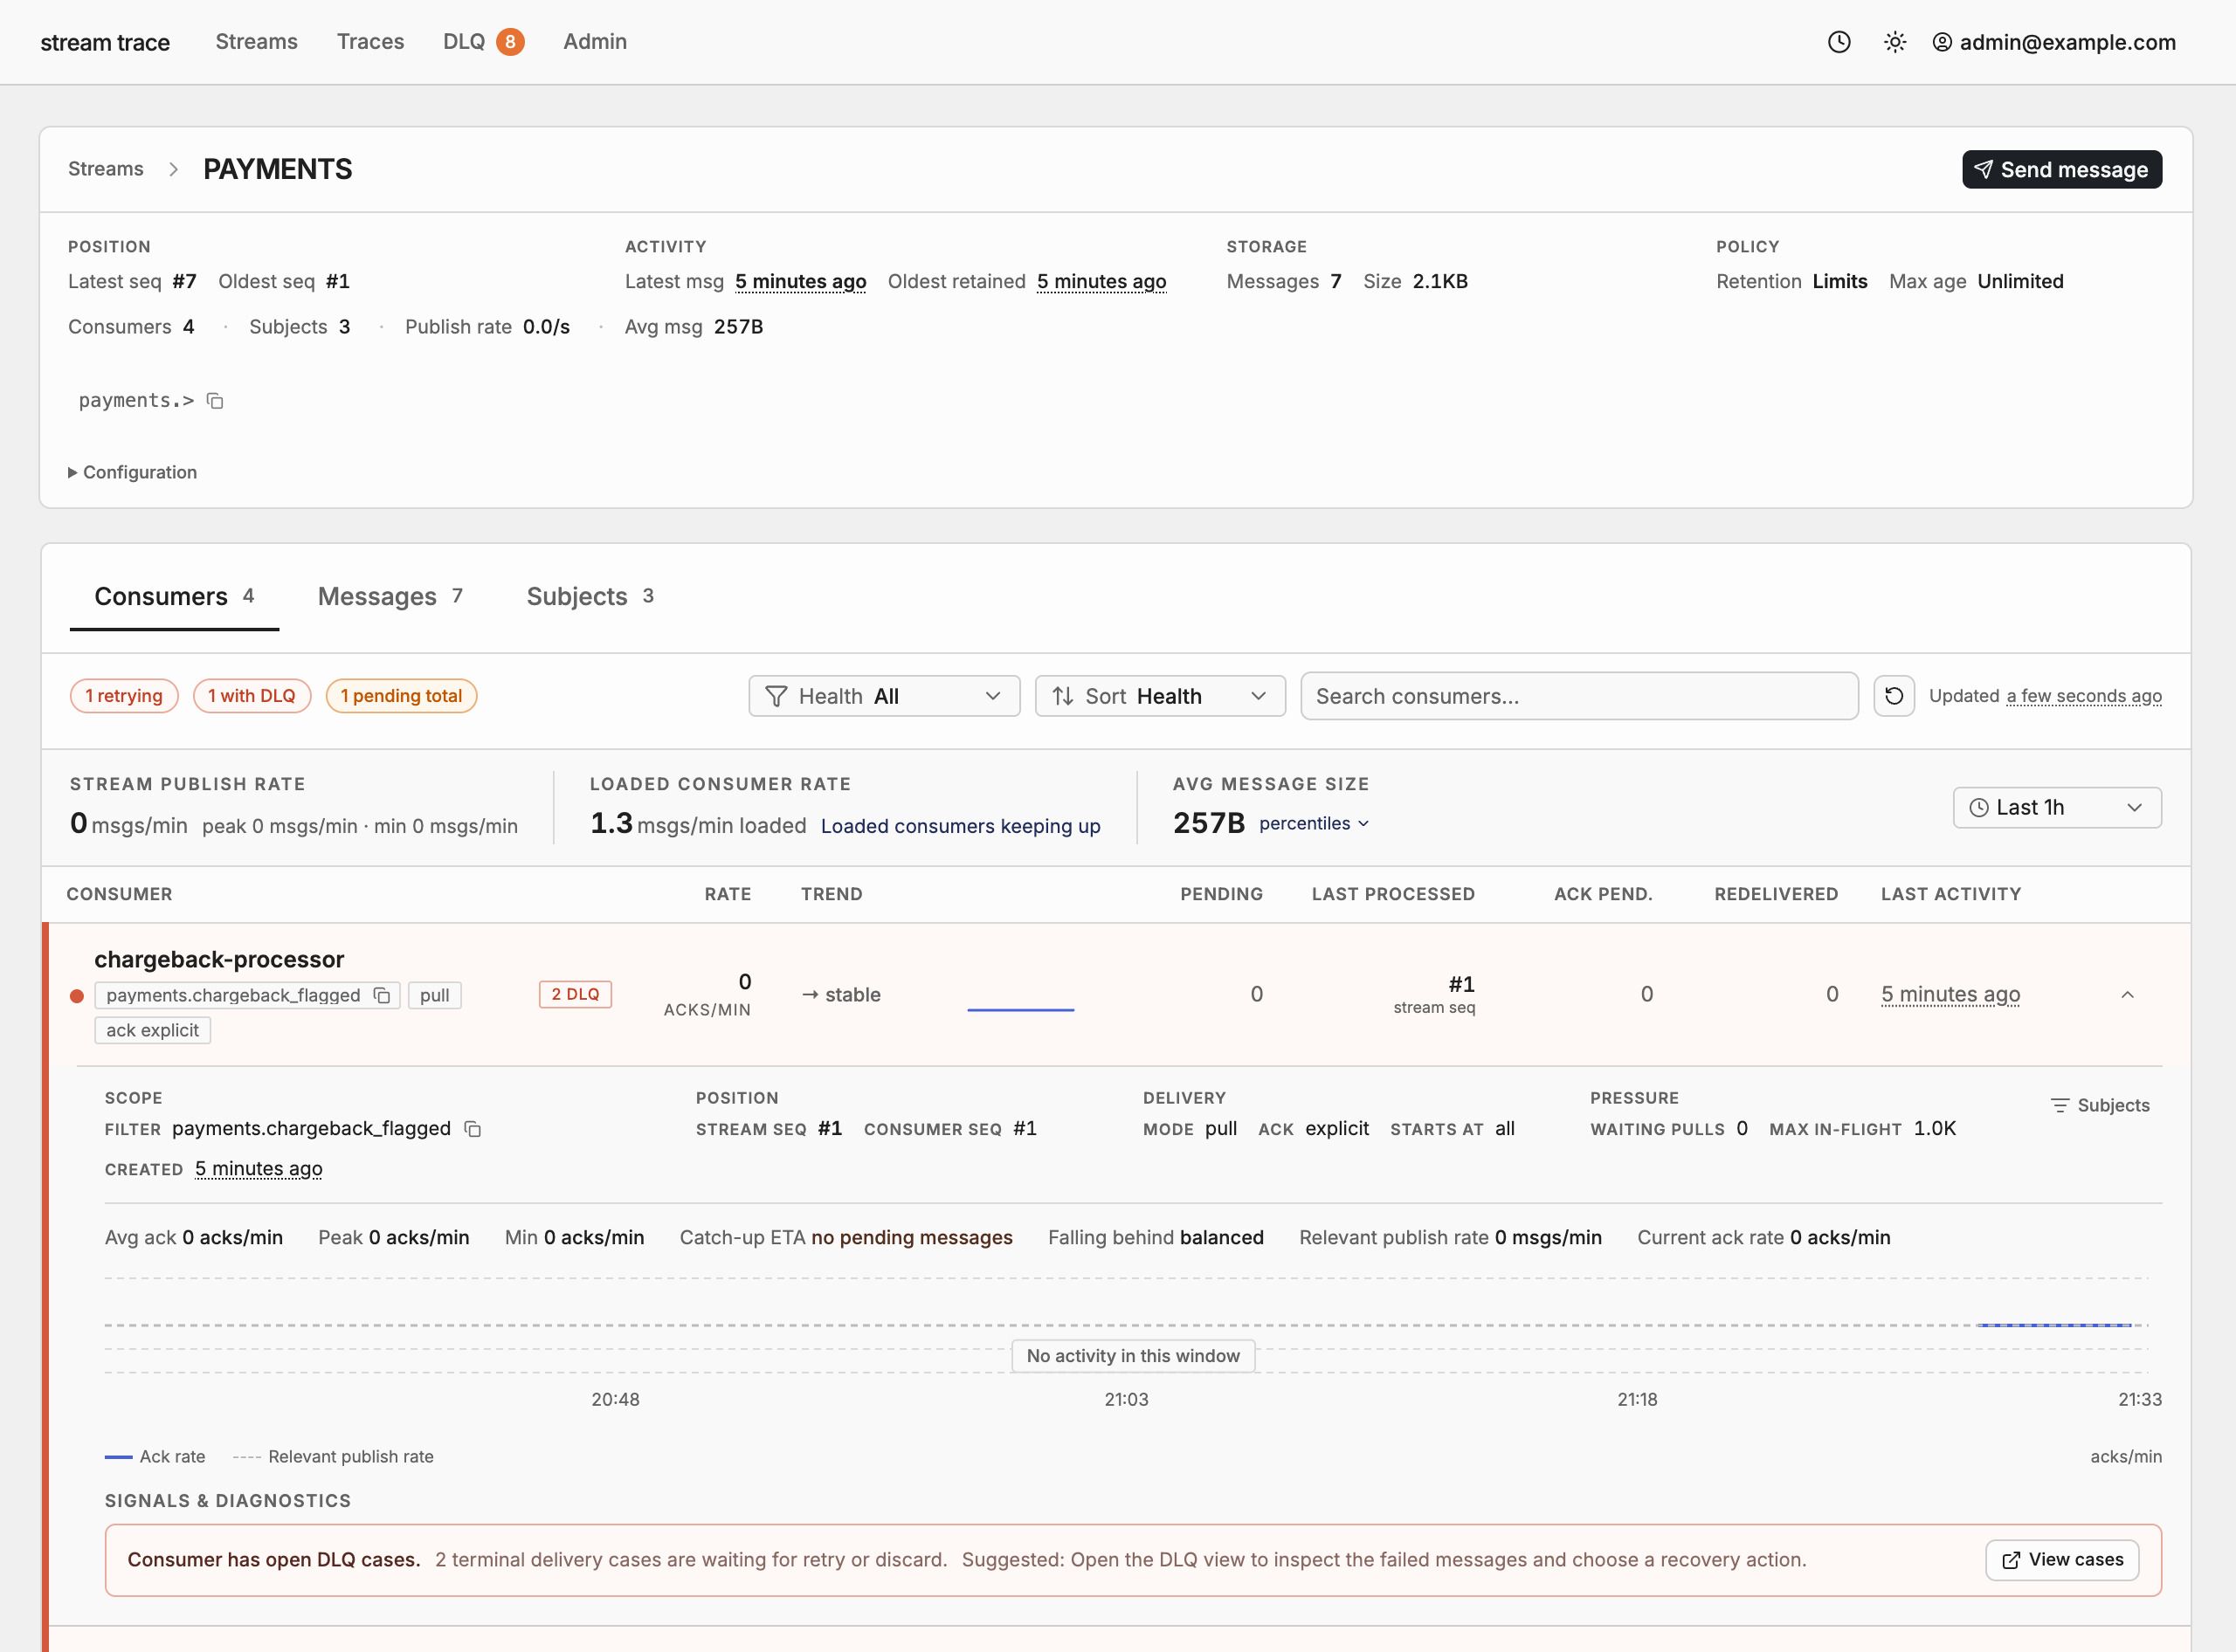Copy the FILTER payments.chargeback_flagged value in Scope

(x=473, y=1129)
